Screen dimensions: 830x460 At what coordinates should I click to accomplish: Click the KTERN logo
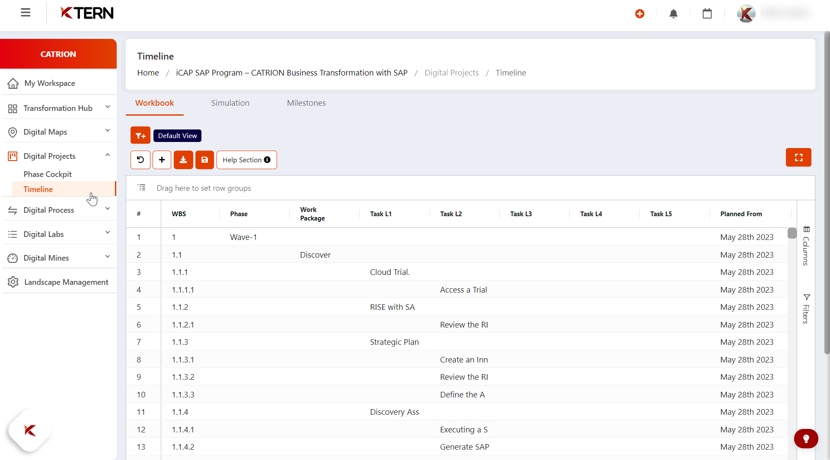(87, 13)
